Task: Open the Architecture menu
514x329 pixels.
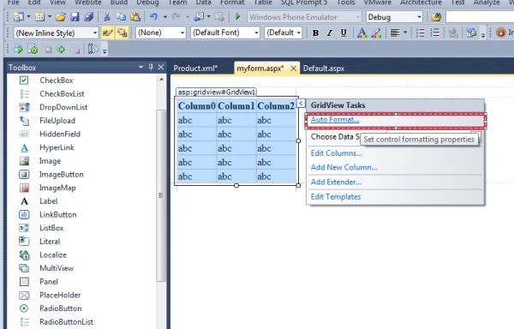Action: click(x=421, y=3)
